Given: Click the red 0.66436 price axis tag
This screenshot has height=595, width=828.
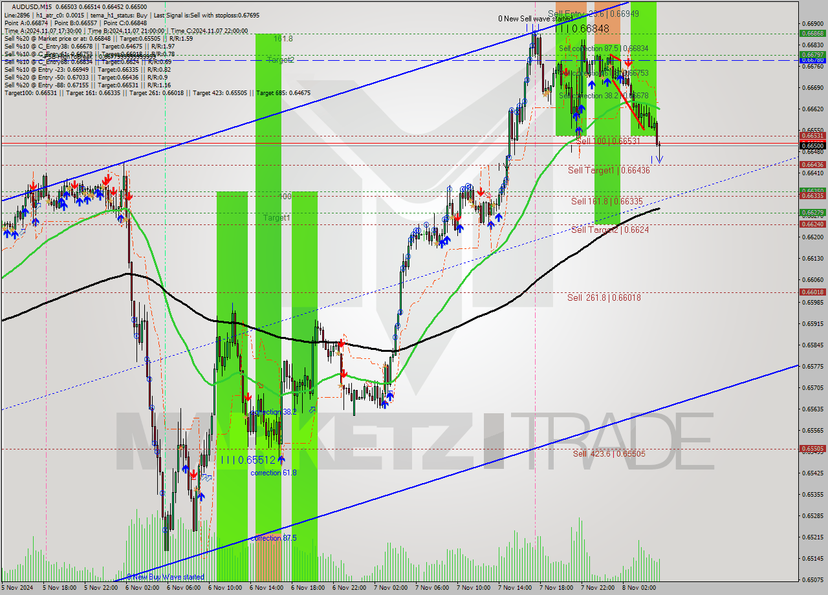Looking at the screenshot, I should (812, 164).
